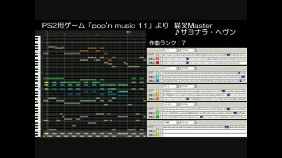Click the 和音2 button, fifth track

(x=151, y=135)
